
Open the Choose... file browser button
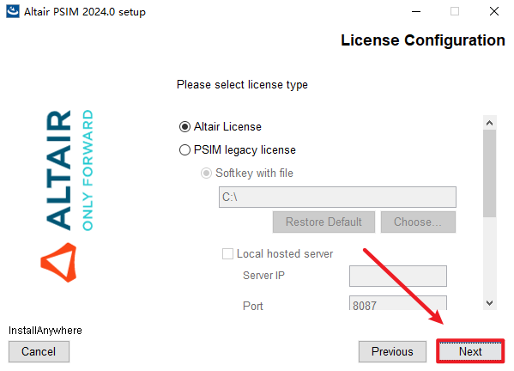418,222
